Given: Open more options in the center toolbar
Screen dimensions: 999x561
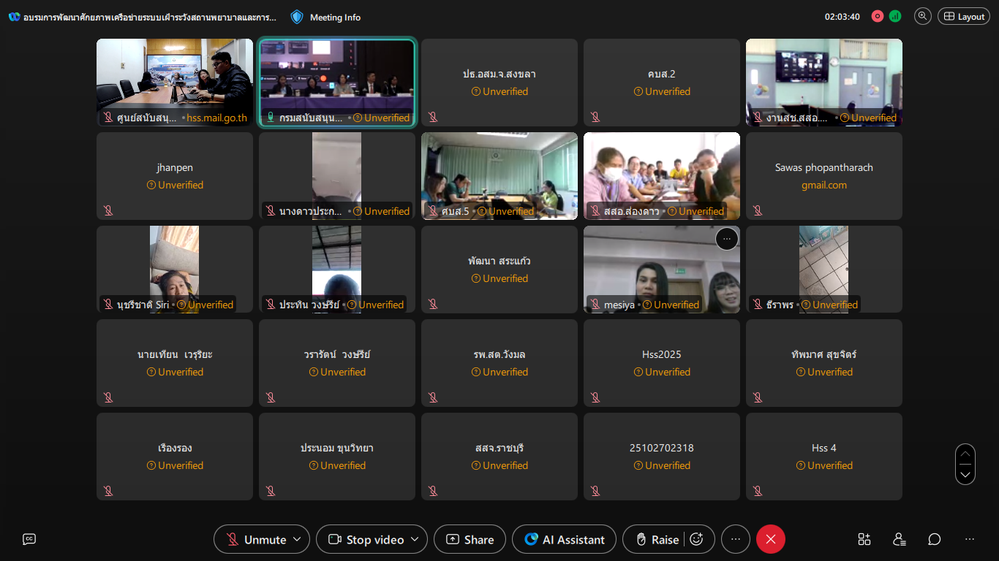Looking at the screenshot, I should [x=736, y=539].
